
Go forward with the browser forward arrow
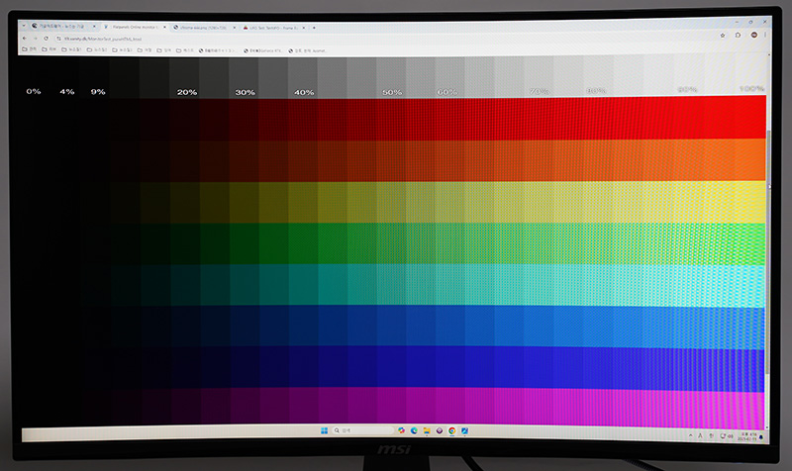coord(35,39)
